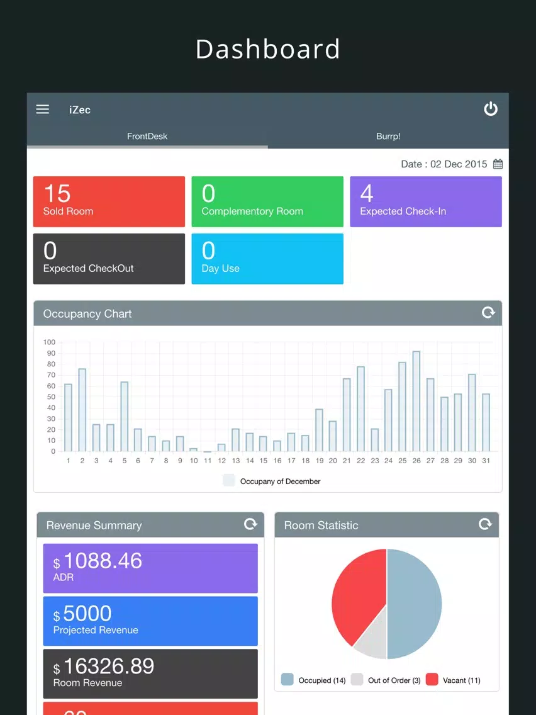Open the Expected Check-In tile

click(x=426, y=201)
